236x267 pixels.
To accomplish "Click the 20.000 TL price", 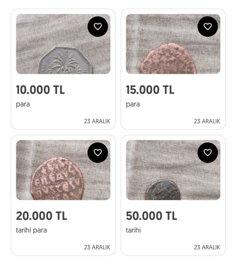I will pos(42,216).
